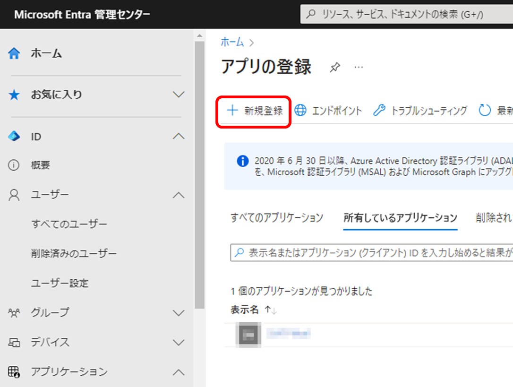Screen dimensions: 513x387
Task: Click the blue info icon in banner
Action: pos(242,161)
